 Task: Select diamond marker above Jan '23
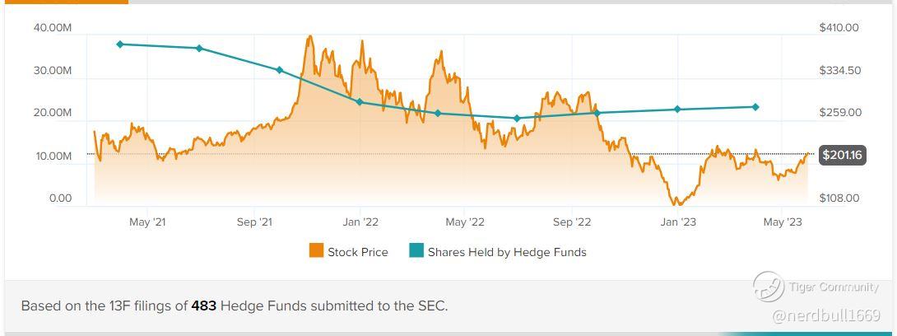(677, 110)
